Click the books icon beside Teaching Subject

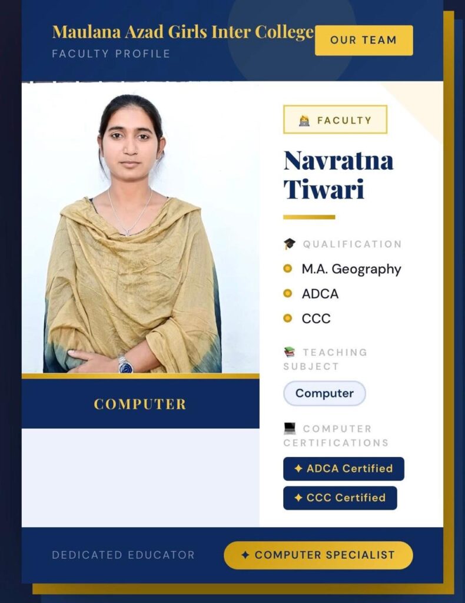(x=290, y=352)
